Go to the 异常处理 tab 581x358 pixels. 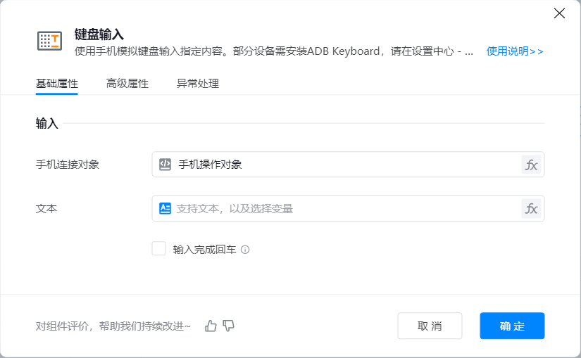pyautogui.click(x=197, y=83)
